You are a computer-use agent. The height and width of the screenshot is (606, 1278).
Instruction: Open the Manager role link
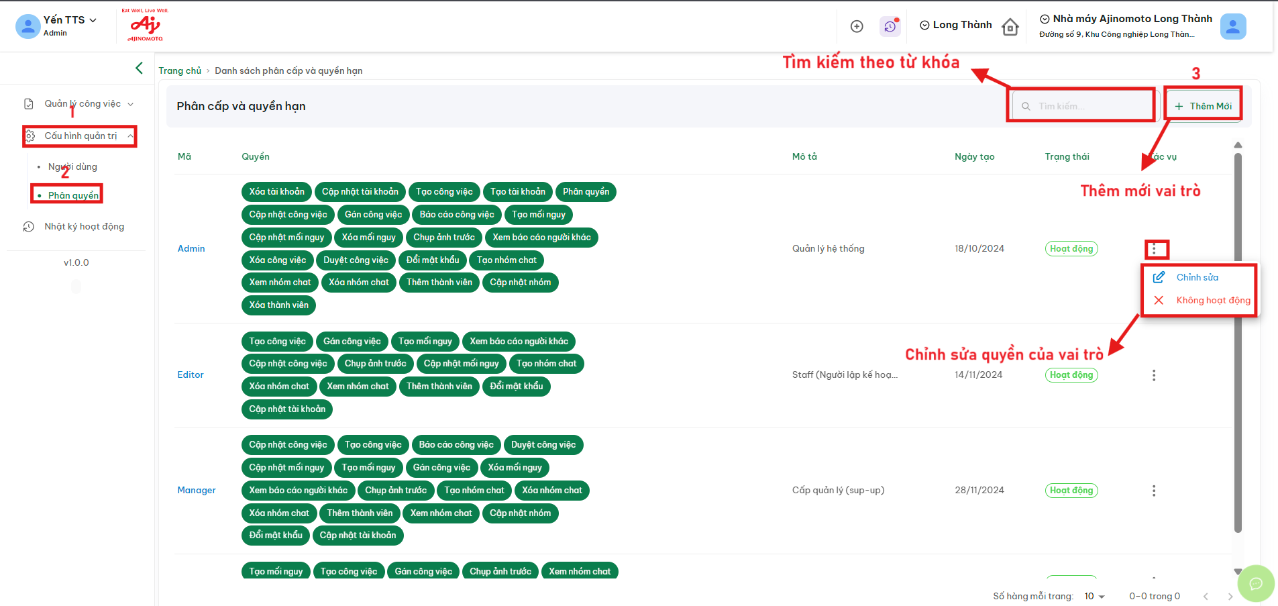pos(197,490)
